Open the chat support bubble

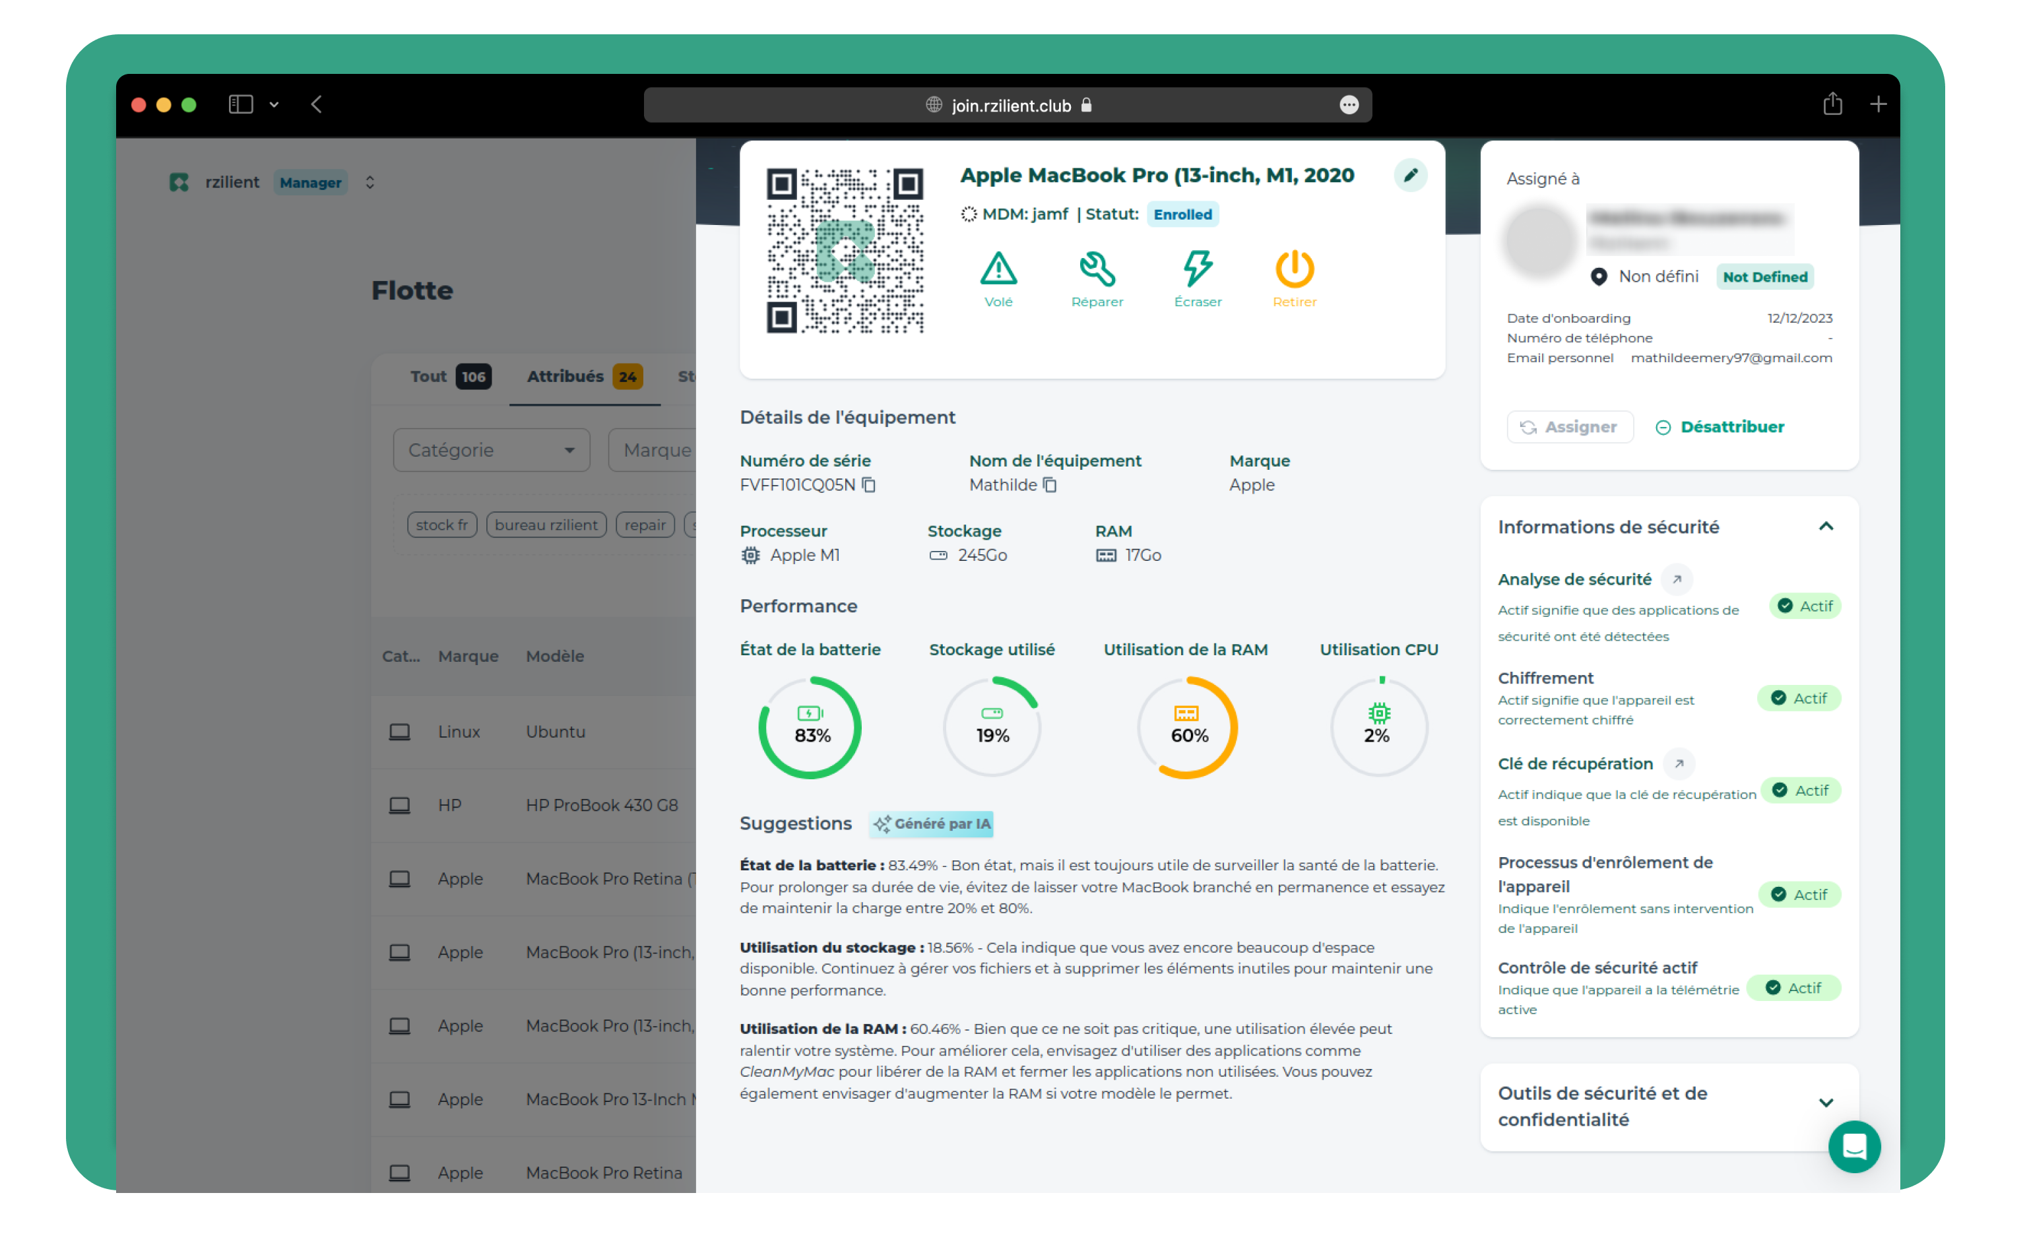(1854, 1146)
